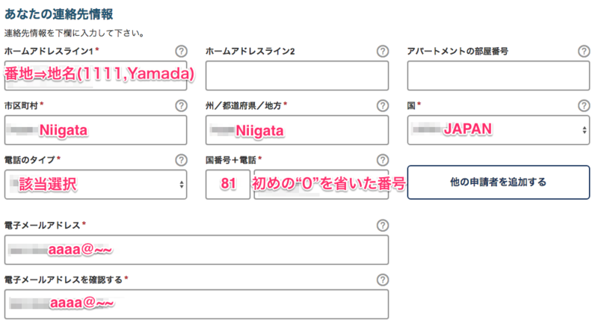Click help icon beside ホームアドレスライン1
598x326 pixels.
pyautogui.click(x=181, y=51)
